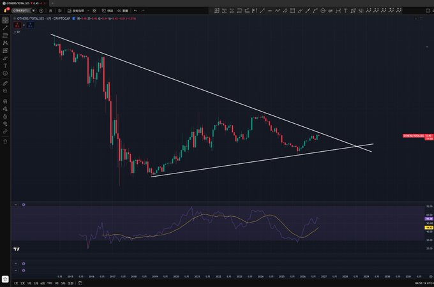Toggle magnet mode in left sidebar
The image size is (434, 287).
tap(5, 101)
